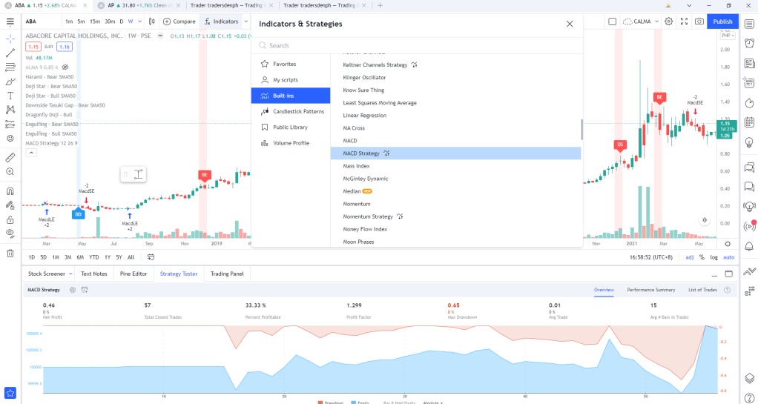Screen dimensions: 758x404
Task: Enter fullscreen mode
Action: (684, 21)
